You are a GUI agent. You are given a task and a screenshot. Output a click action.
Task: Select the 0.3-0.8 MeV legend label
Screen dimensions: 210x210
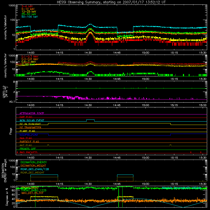[30, 59]
